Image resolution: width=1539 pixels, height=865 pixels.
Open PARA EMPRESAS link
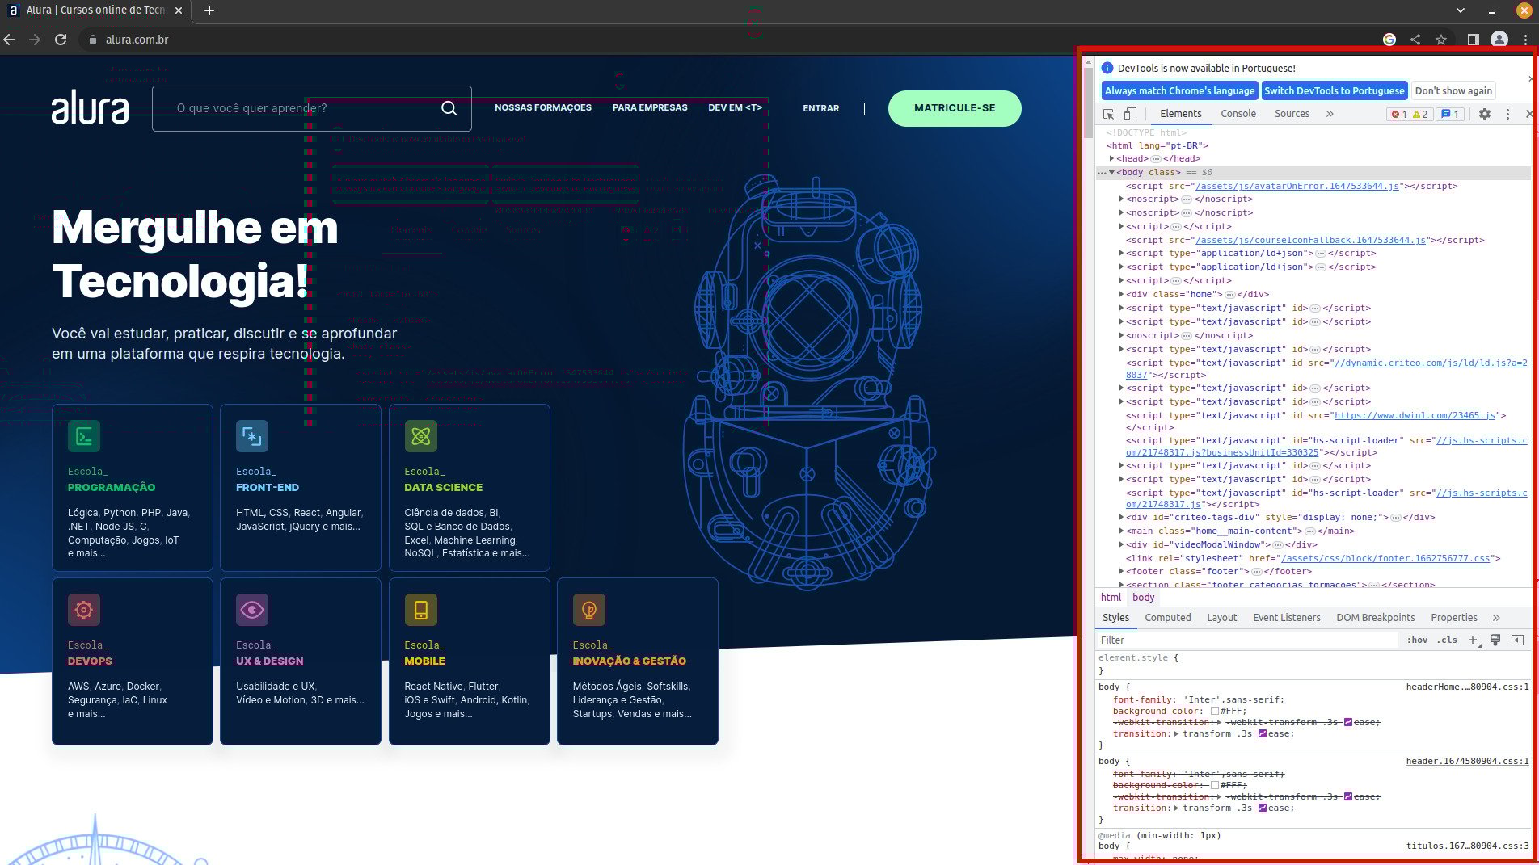[x=650, y=107]
